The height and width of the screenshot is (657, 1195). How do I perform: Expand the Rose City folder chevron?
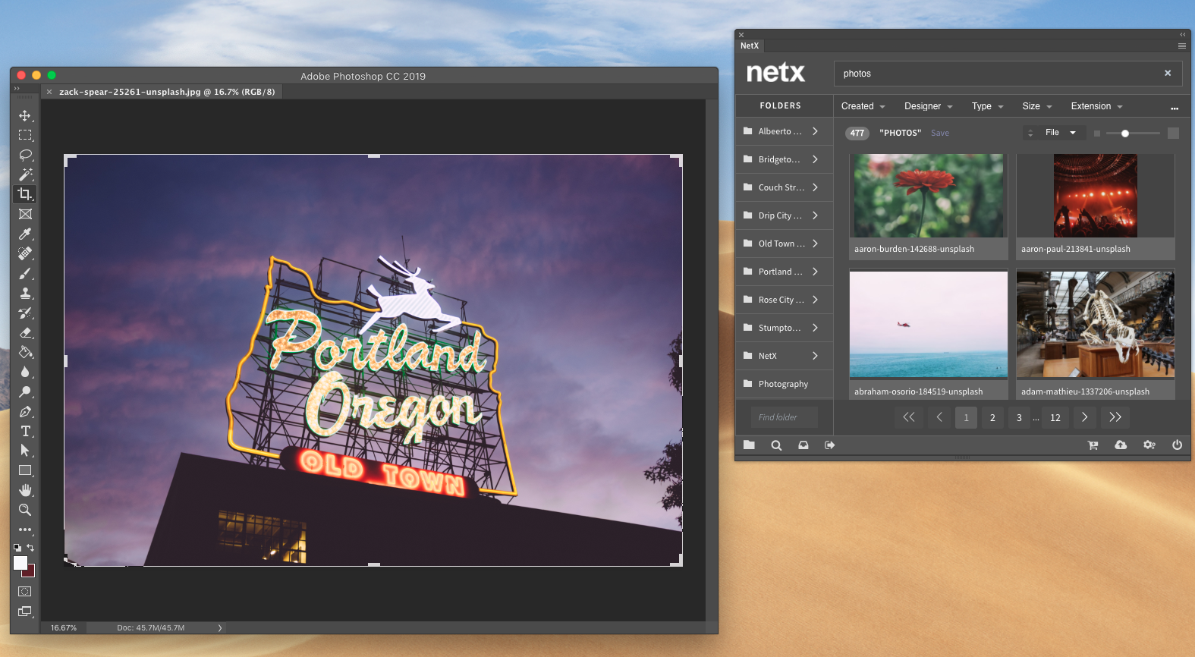point(816,300)
